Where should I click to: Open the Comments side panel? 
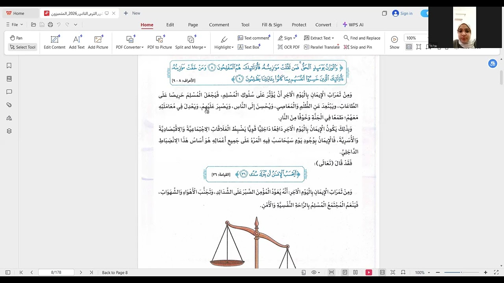(x=9, y=92)
